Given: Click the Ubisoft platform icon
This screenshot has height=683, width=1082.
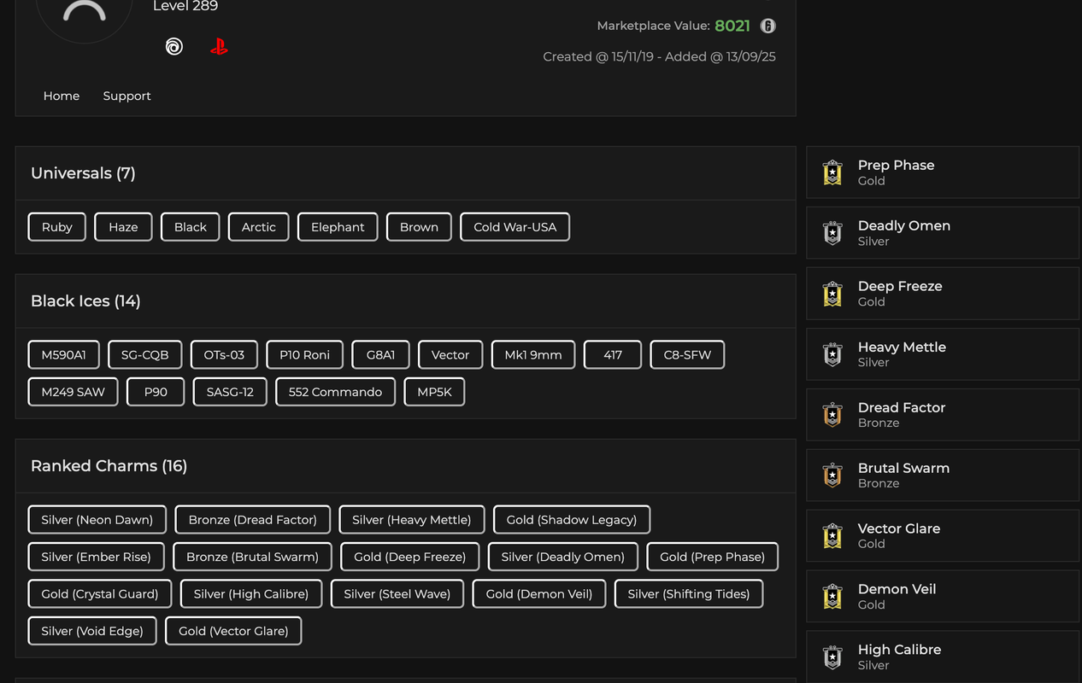Looking at the screenshot, I should [174, 46].
